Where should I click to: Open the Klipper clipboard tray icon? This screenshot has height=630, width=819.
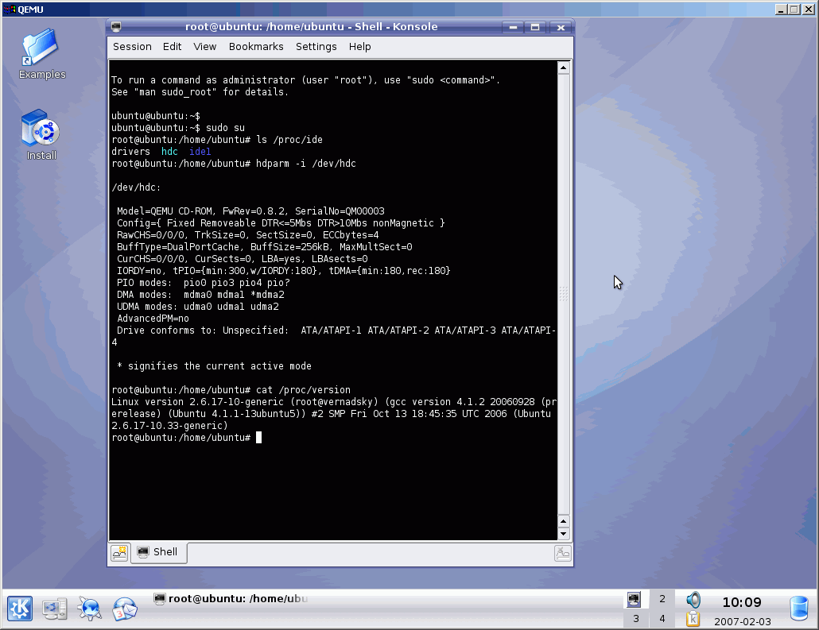click(693, 619)
